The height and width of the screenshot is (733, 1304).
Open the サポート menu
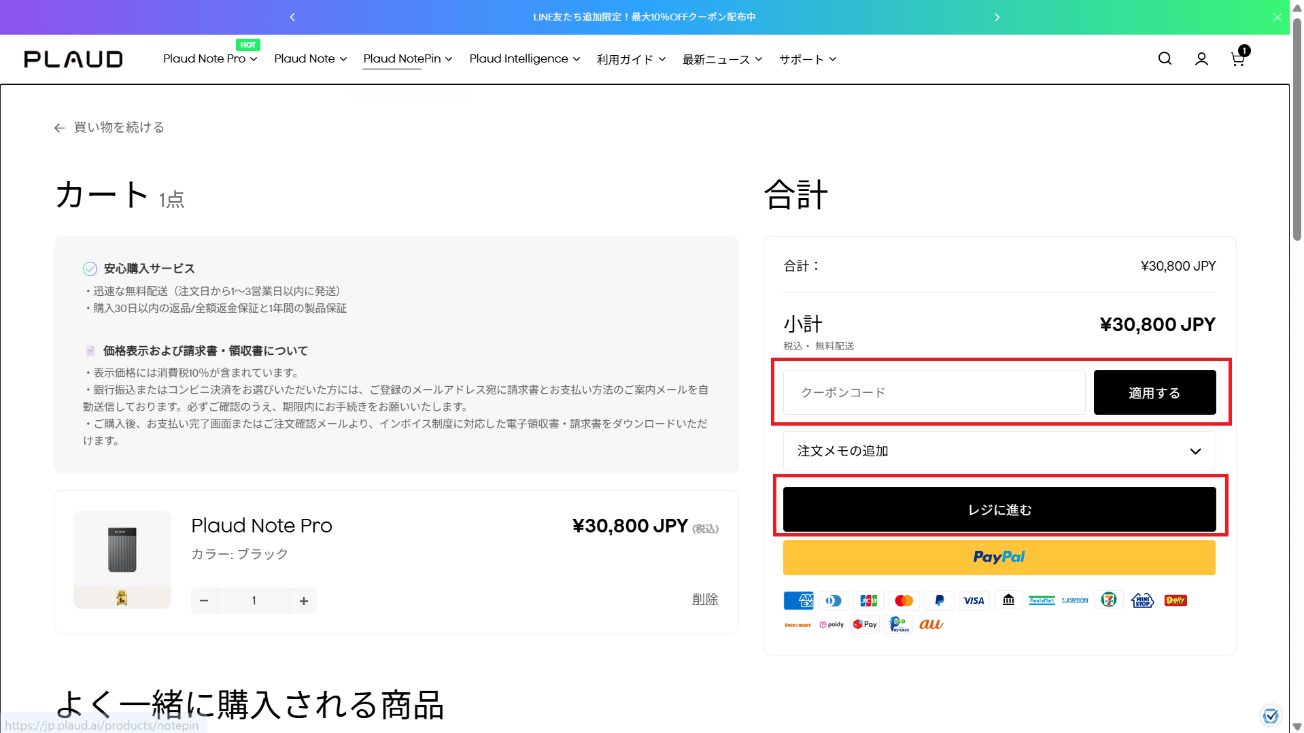point(807,60)
